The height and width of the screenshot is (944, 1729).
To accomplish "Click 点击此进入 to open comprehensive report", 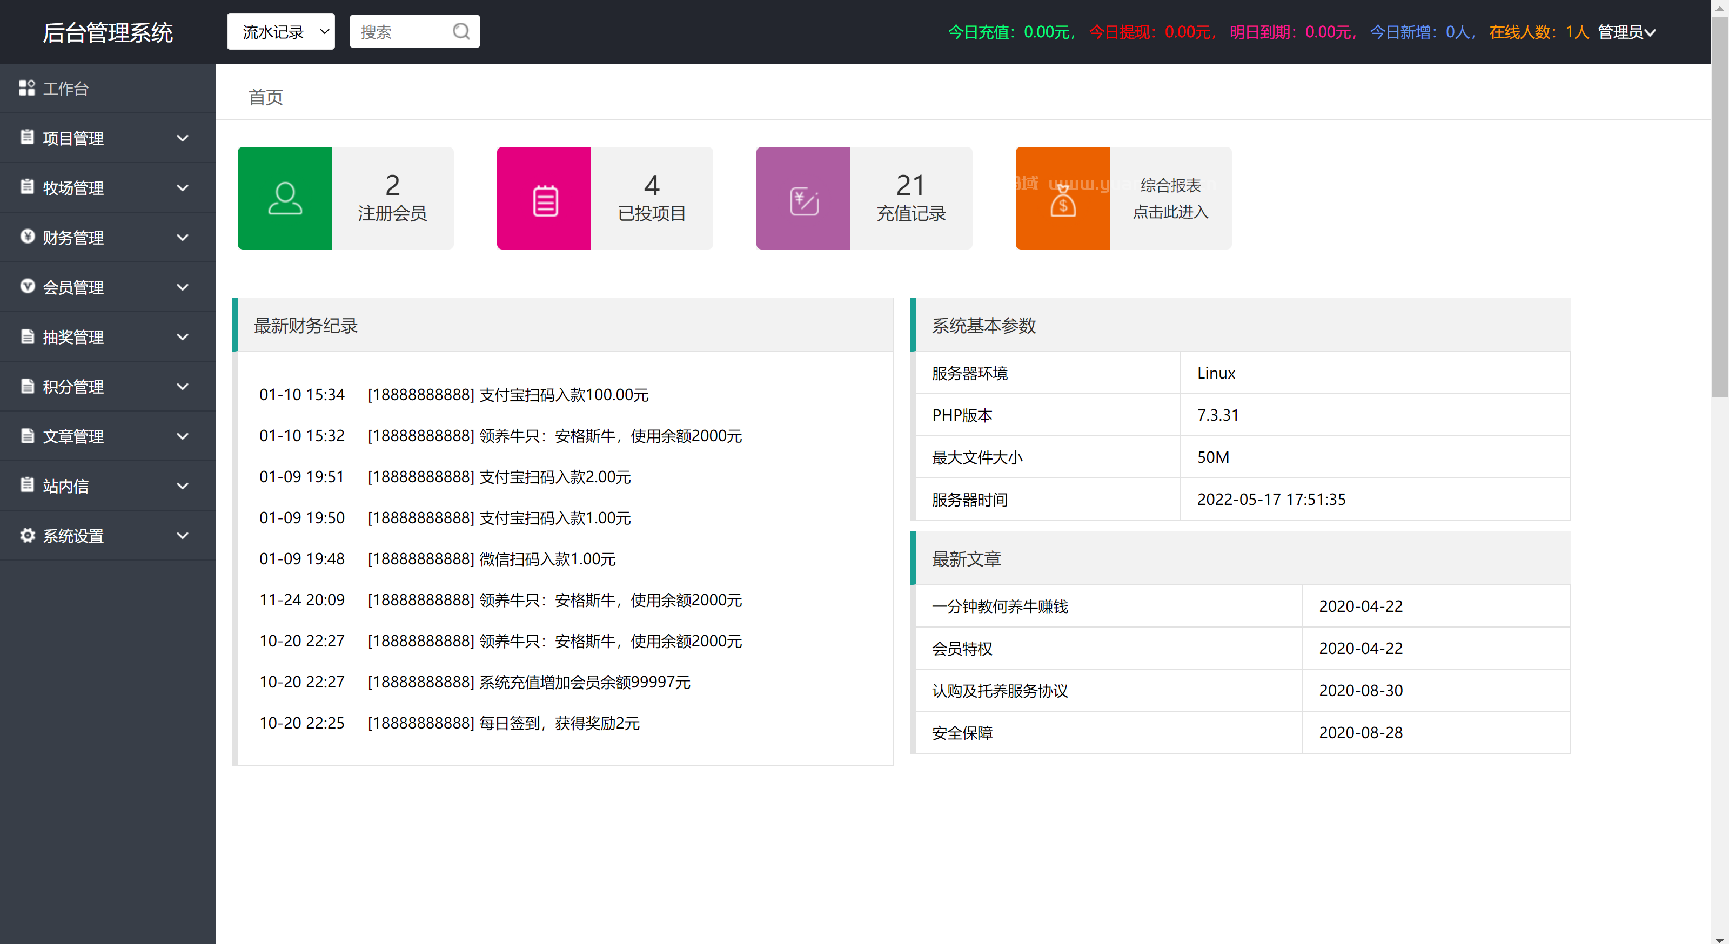I will [1170, 212].
